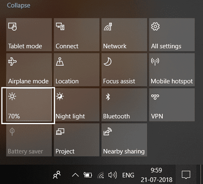Screen dimensions: 203x184
Task: Open the Network quick action
Action: 124,35
